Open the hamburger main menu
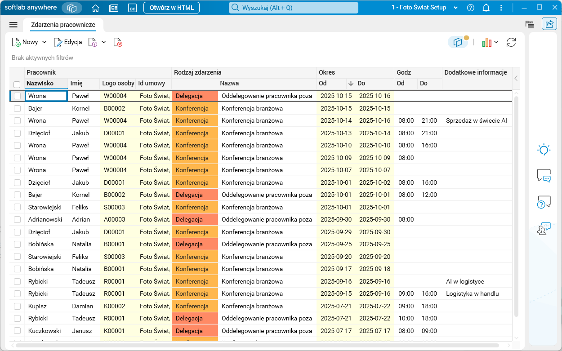Image resolution: width=562 pixels, height=351 pixels. pyautogui.click(x=13, y=25)
